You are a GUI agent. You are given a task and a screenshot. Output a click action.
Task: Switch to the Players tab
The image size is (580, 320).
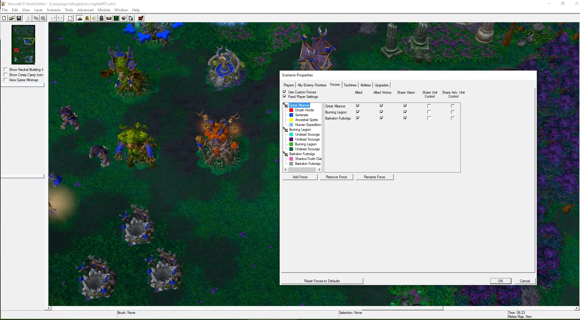(x=289, y=85)
